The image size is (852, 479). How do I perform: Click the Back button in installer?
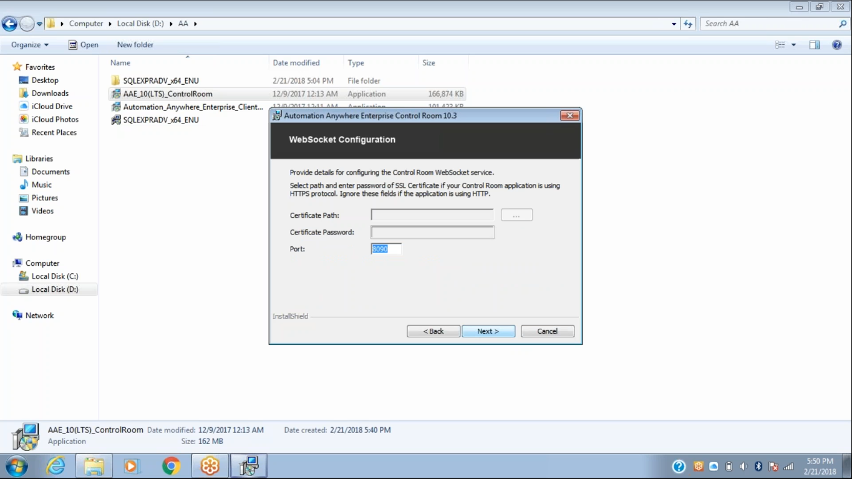[433, 331]
